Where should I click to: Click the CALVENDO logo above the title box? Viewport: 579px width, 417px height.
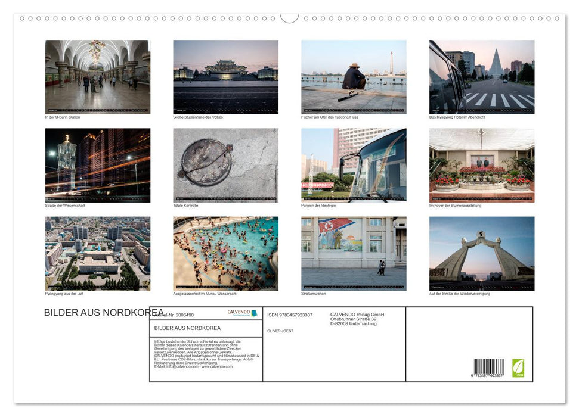click(241, 312)
